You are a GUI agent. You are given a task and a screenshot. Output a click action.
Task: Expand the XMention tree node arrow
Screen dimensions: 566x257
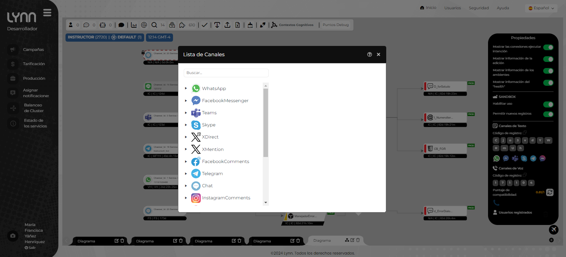point(186,149)
